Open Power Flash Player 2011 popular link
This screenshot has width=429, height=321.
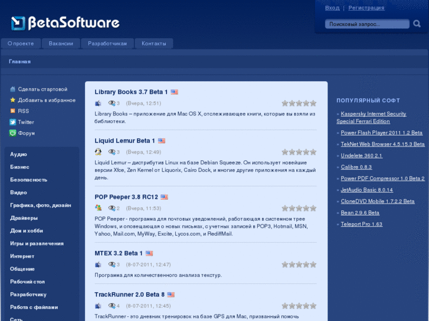(381, 133)
